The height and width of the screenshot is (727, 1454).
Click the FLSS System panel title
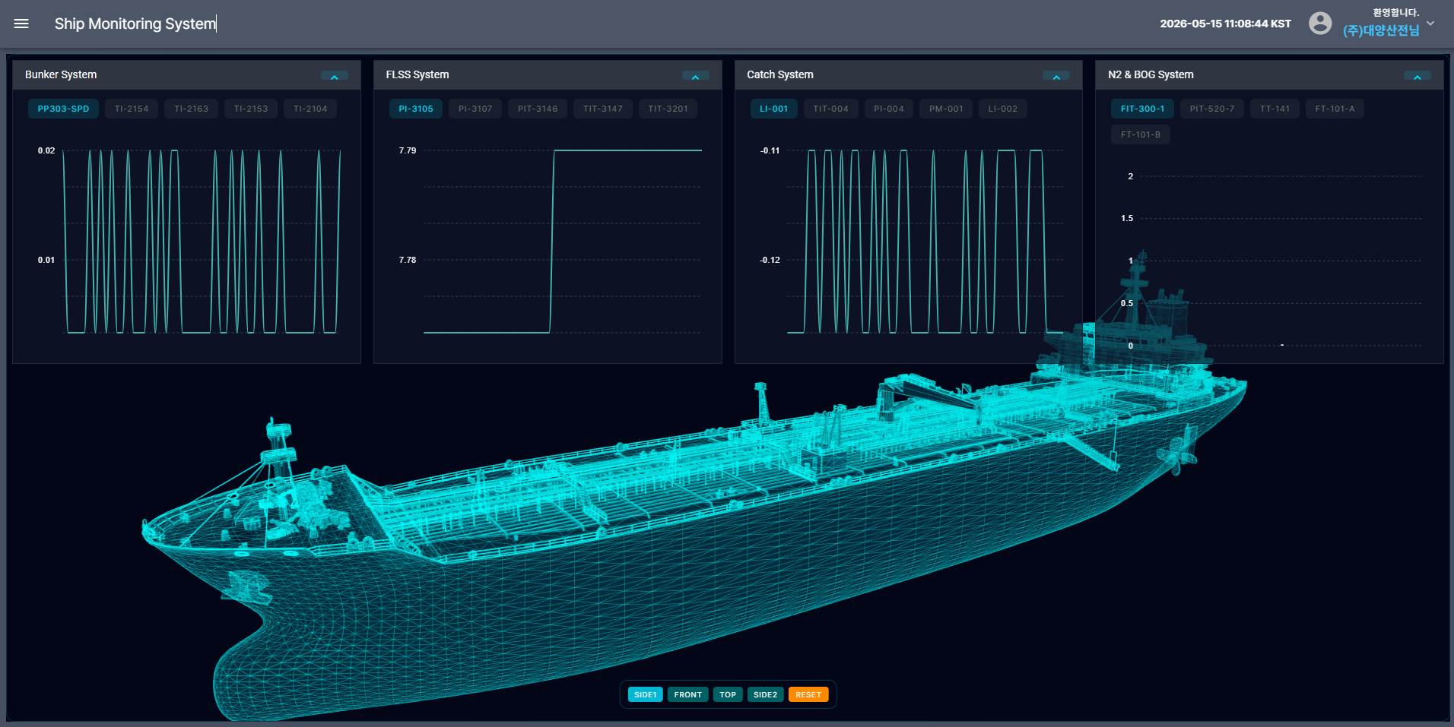(417, 74)
